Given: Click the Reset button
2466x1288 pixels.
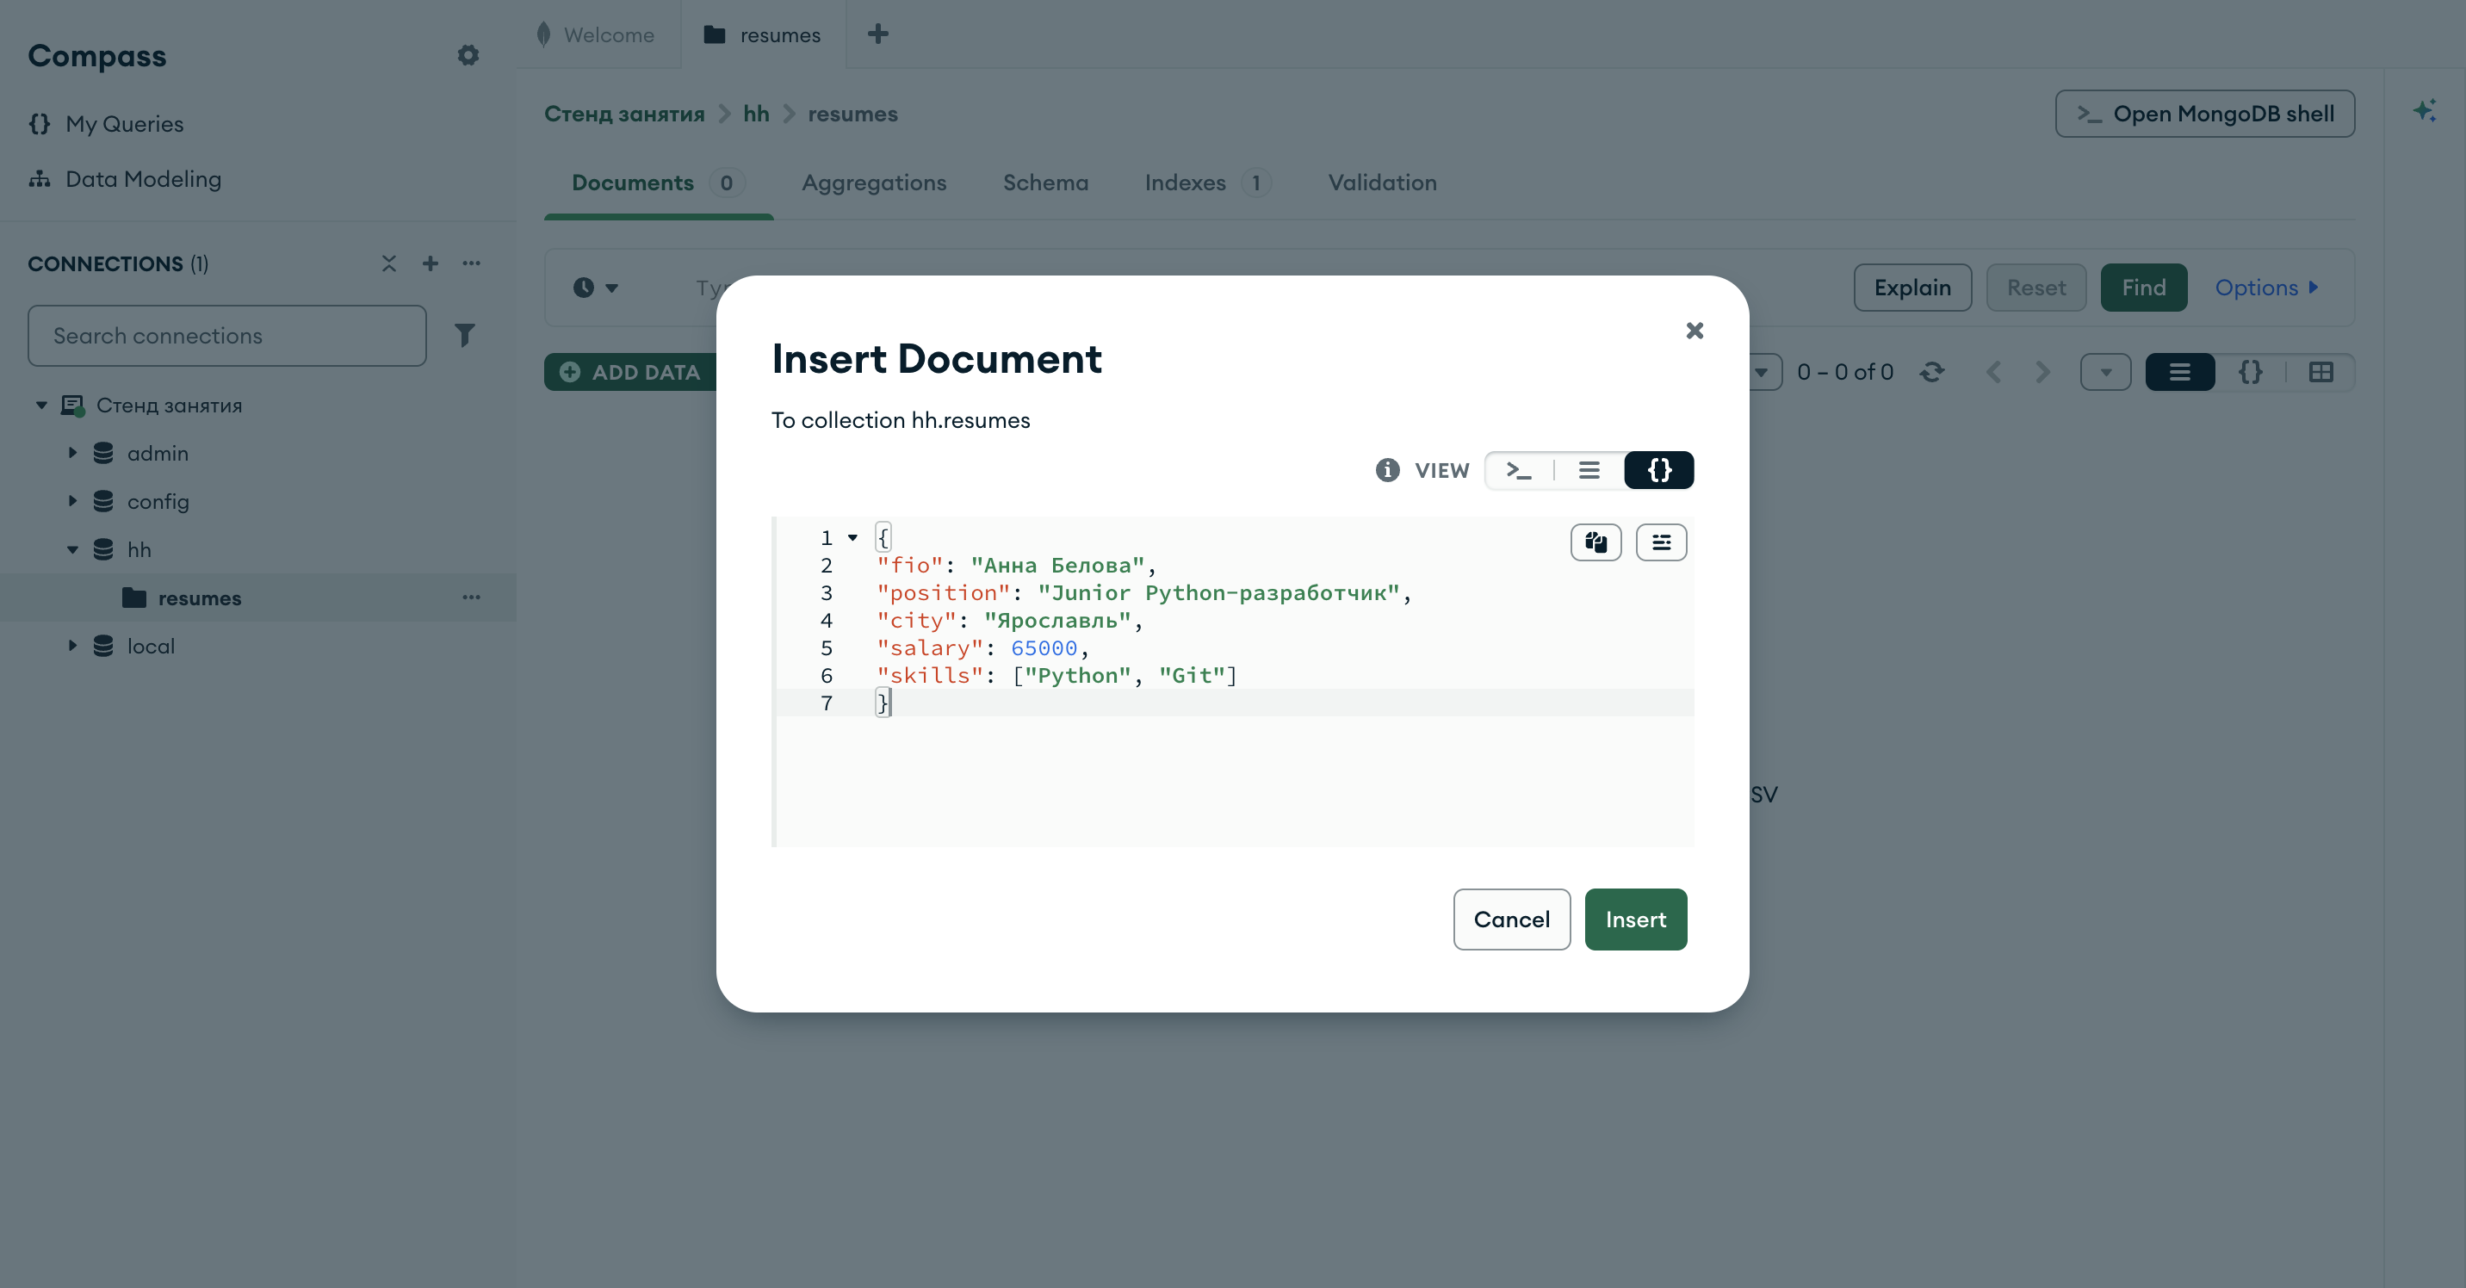Looking at the screenshot, I should [x=2035, y=287].
